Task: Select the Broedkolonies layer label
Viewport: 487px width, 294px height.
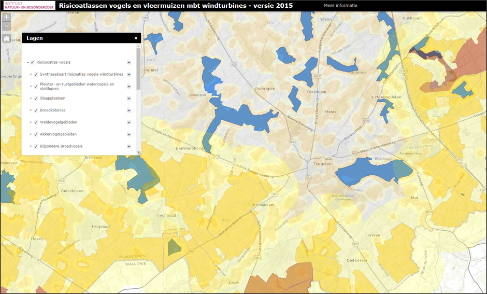Action: point(52,110)
